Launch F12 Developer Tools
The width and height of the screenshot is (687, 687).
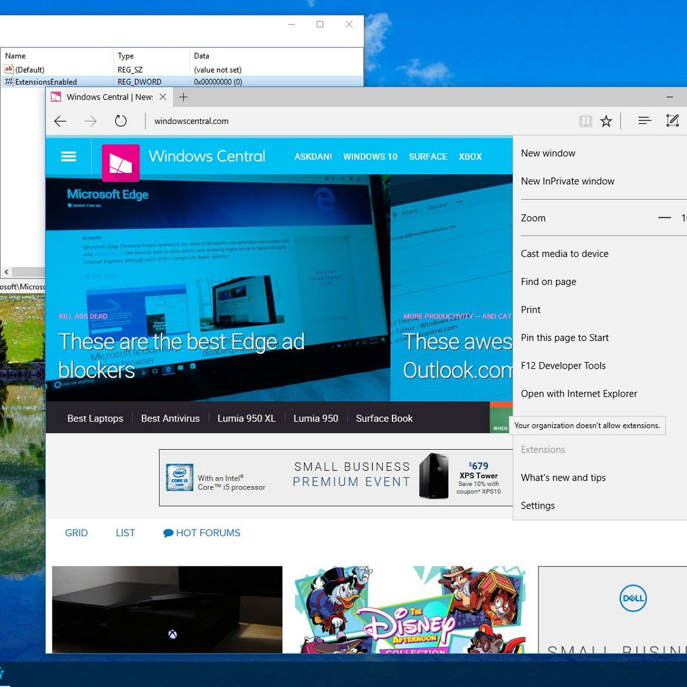pos(563,365)
